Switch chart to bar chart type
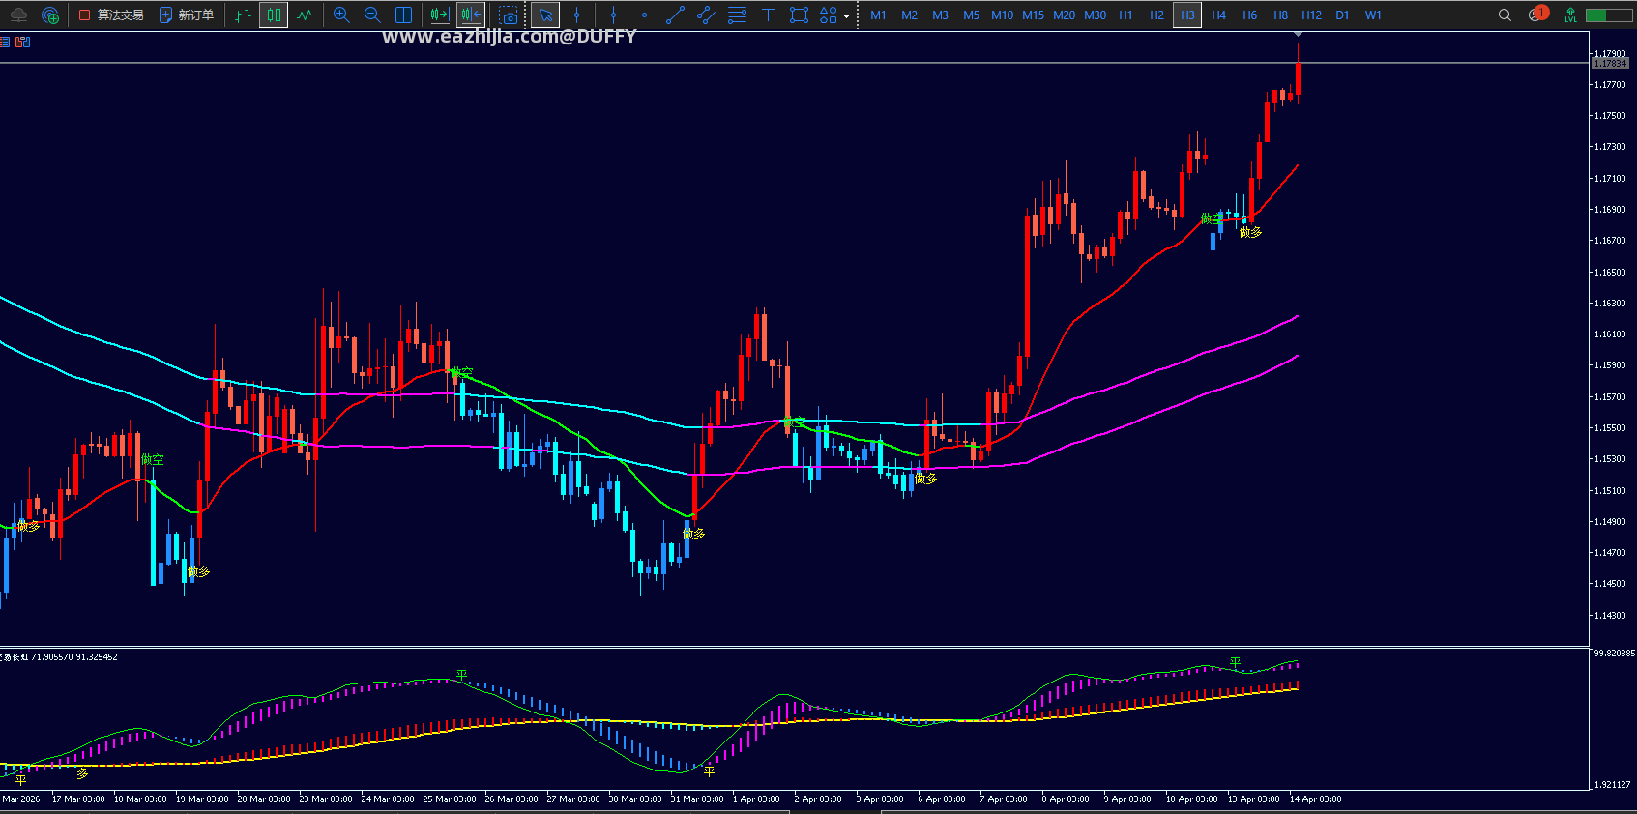The image size is (1637, 814). coord(243,15)
